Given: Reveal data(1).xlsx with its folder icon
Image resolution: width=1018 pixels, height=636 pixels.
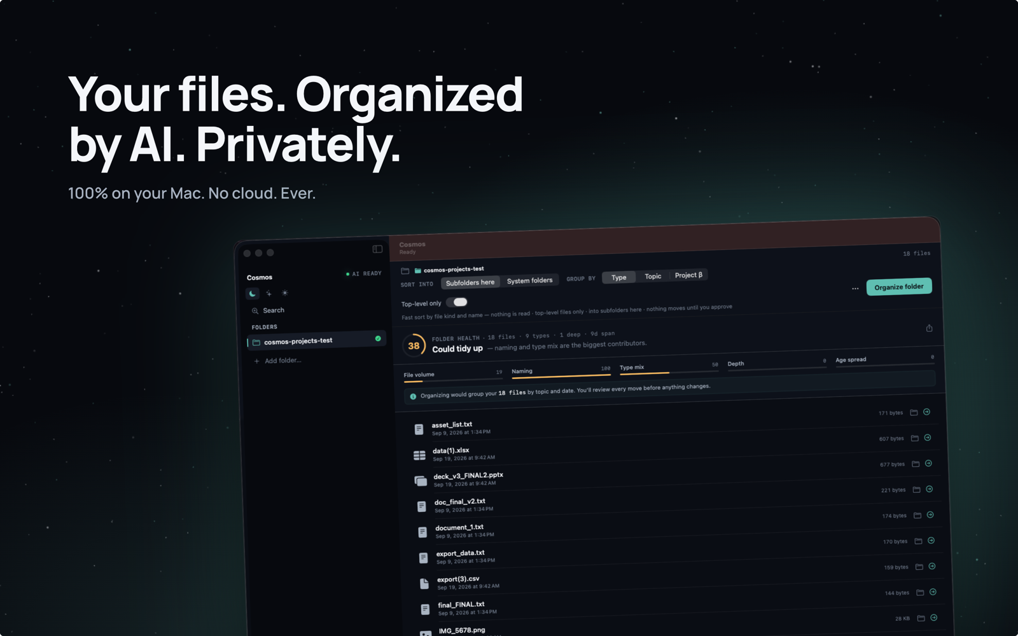Looking at the screenshot, I should [914, 438].
